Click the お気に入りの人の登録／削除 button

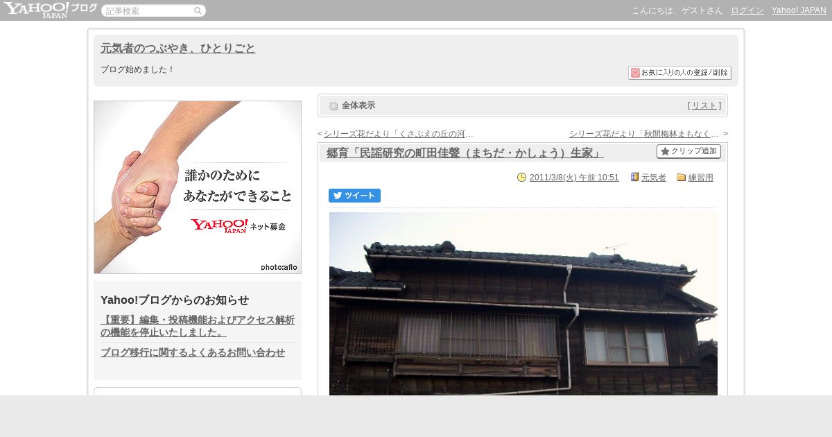(x=679, y=73)
